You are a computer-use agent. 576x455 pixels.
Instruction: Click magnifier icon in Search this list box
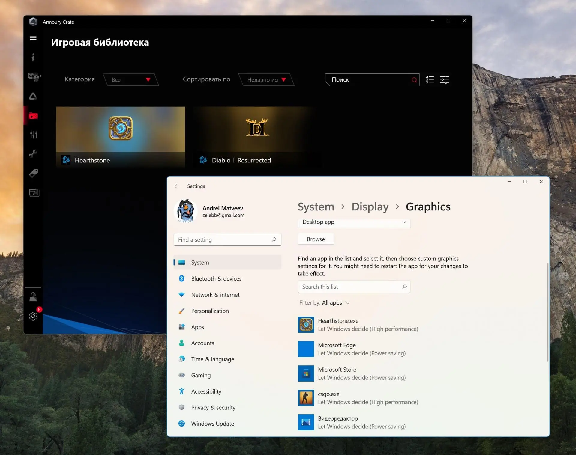pyautogui.click(x=404, y=287)
